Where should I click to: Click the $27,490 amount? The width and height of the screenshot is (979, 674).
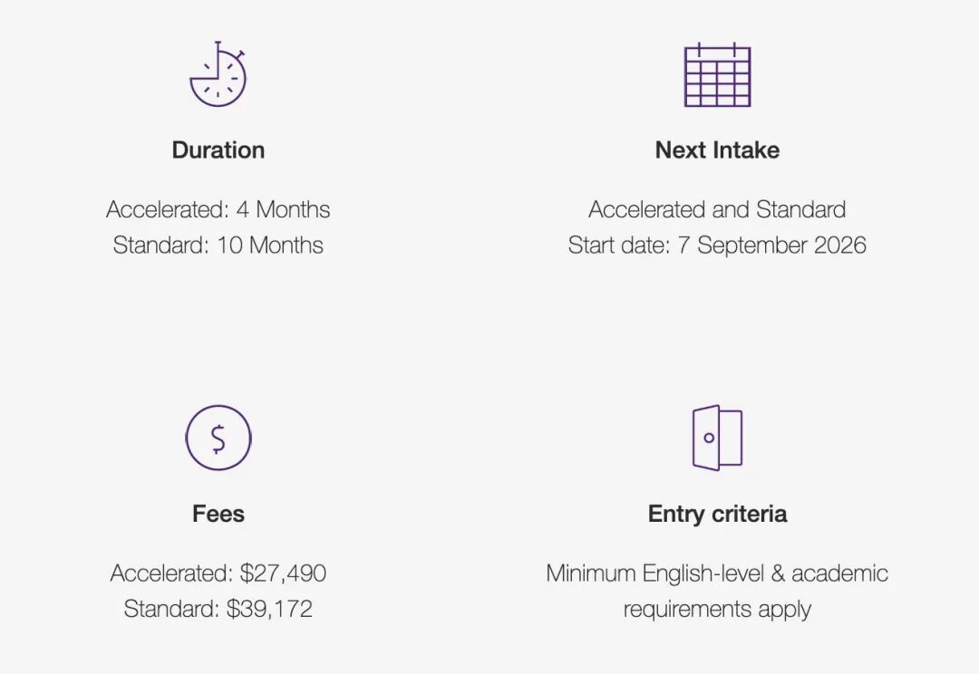point(284,573)
